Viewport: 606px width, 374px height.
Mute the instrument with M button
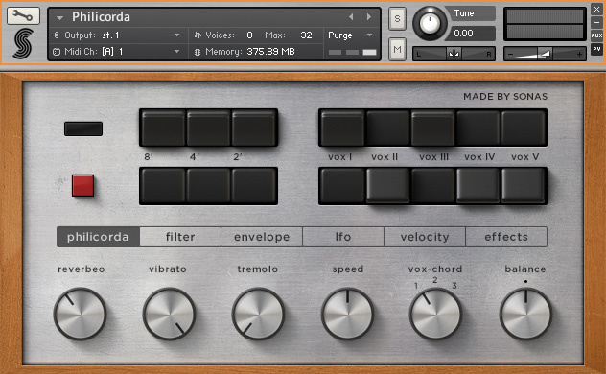point(397,49)
